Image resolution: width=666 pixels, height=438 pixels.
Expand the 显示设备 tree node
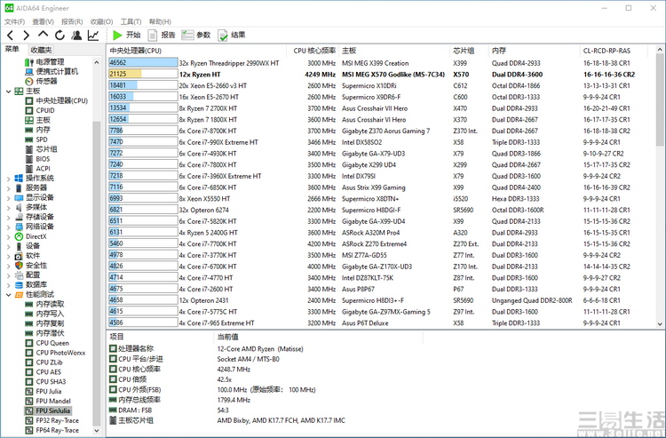coord(8,198)
